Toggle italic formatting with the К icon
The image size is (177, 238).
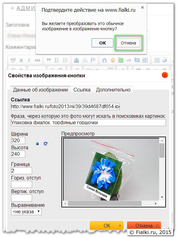click(x=29, y=60)
